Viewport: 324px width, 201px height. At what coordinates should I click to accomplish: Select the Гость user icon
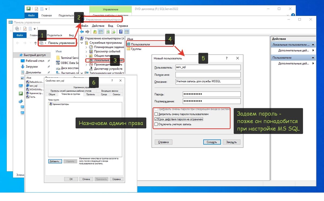(28, 97)
